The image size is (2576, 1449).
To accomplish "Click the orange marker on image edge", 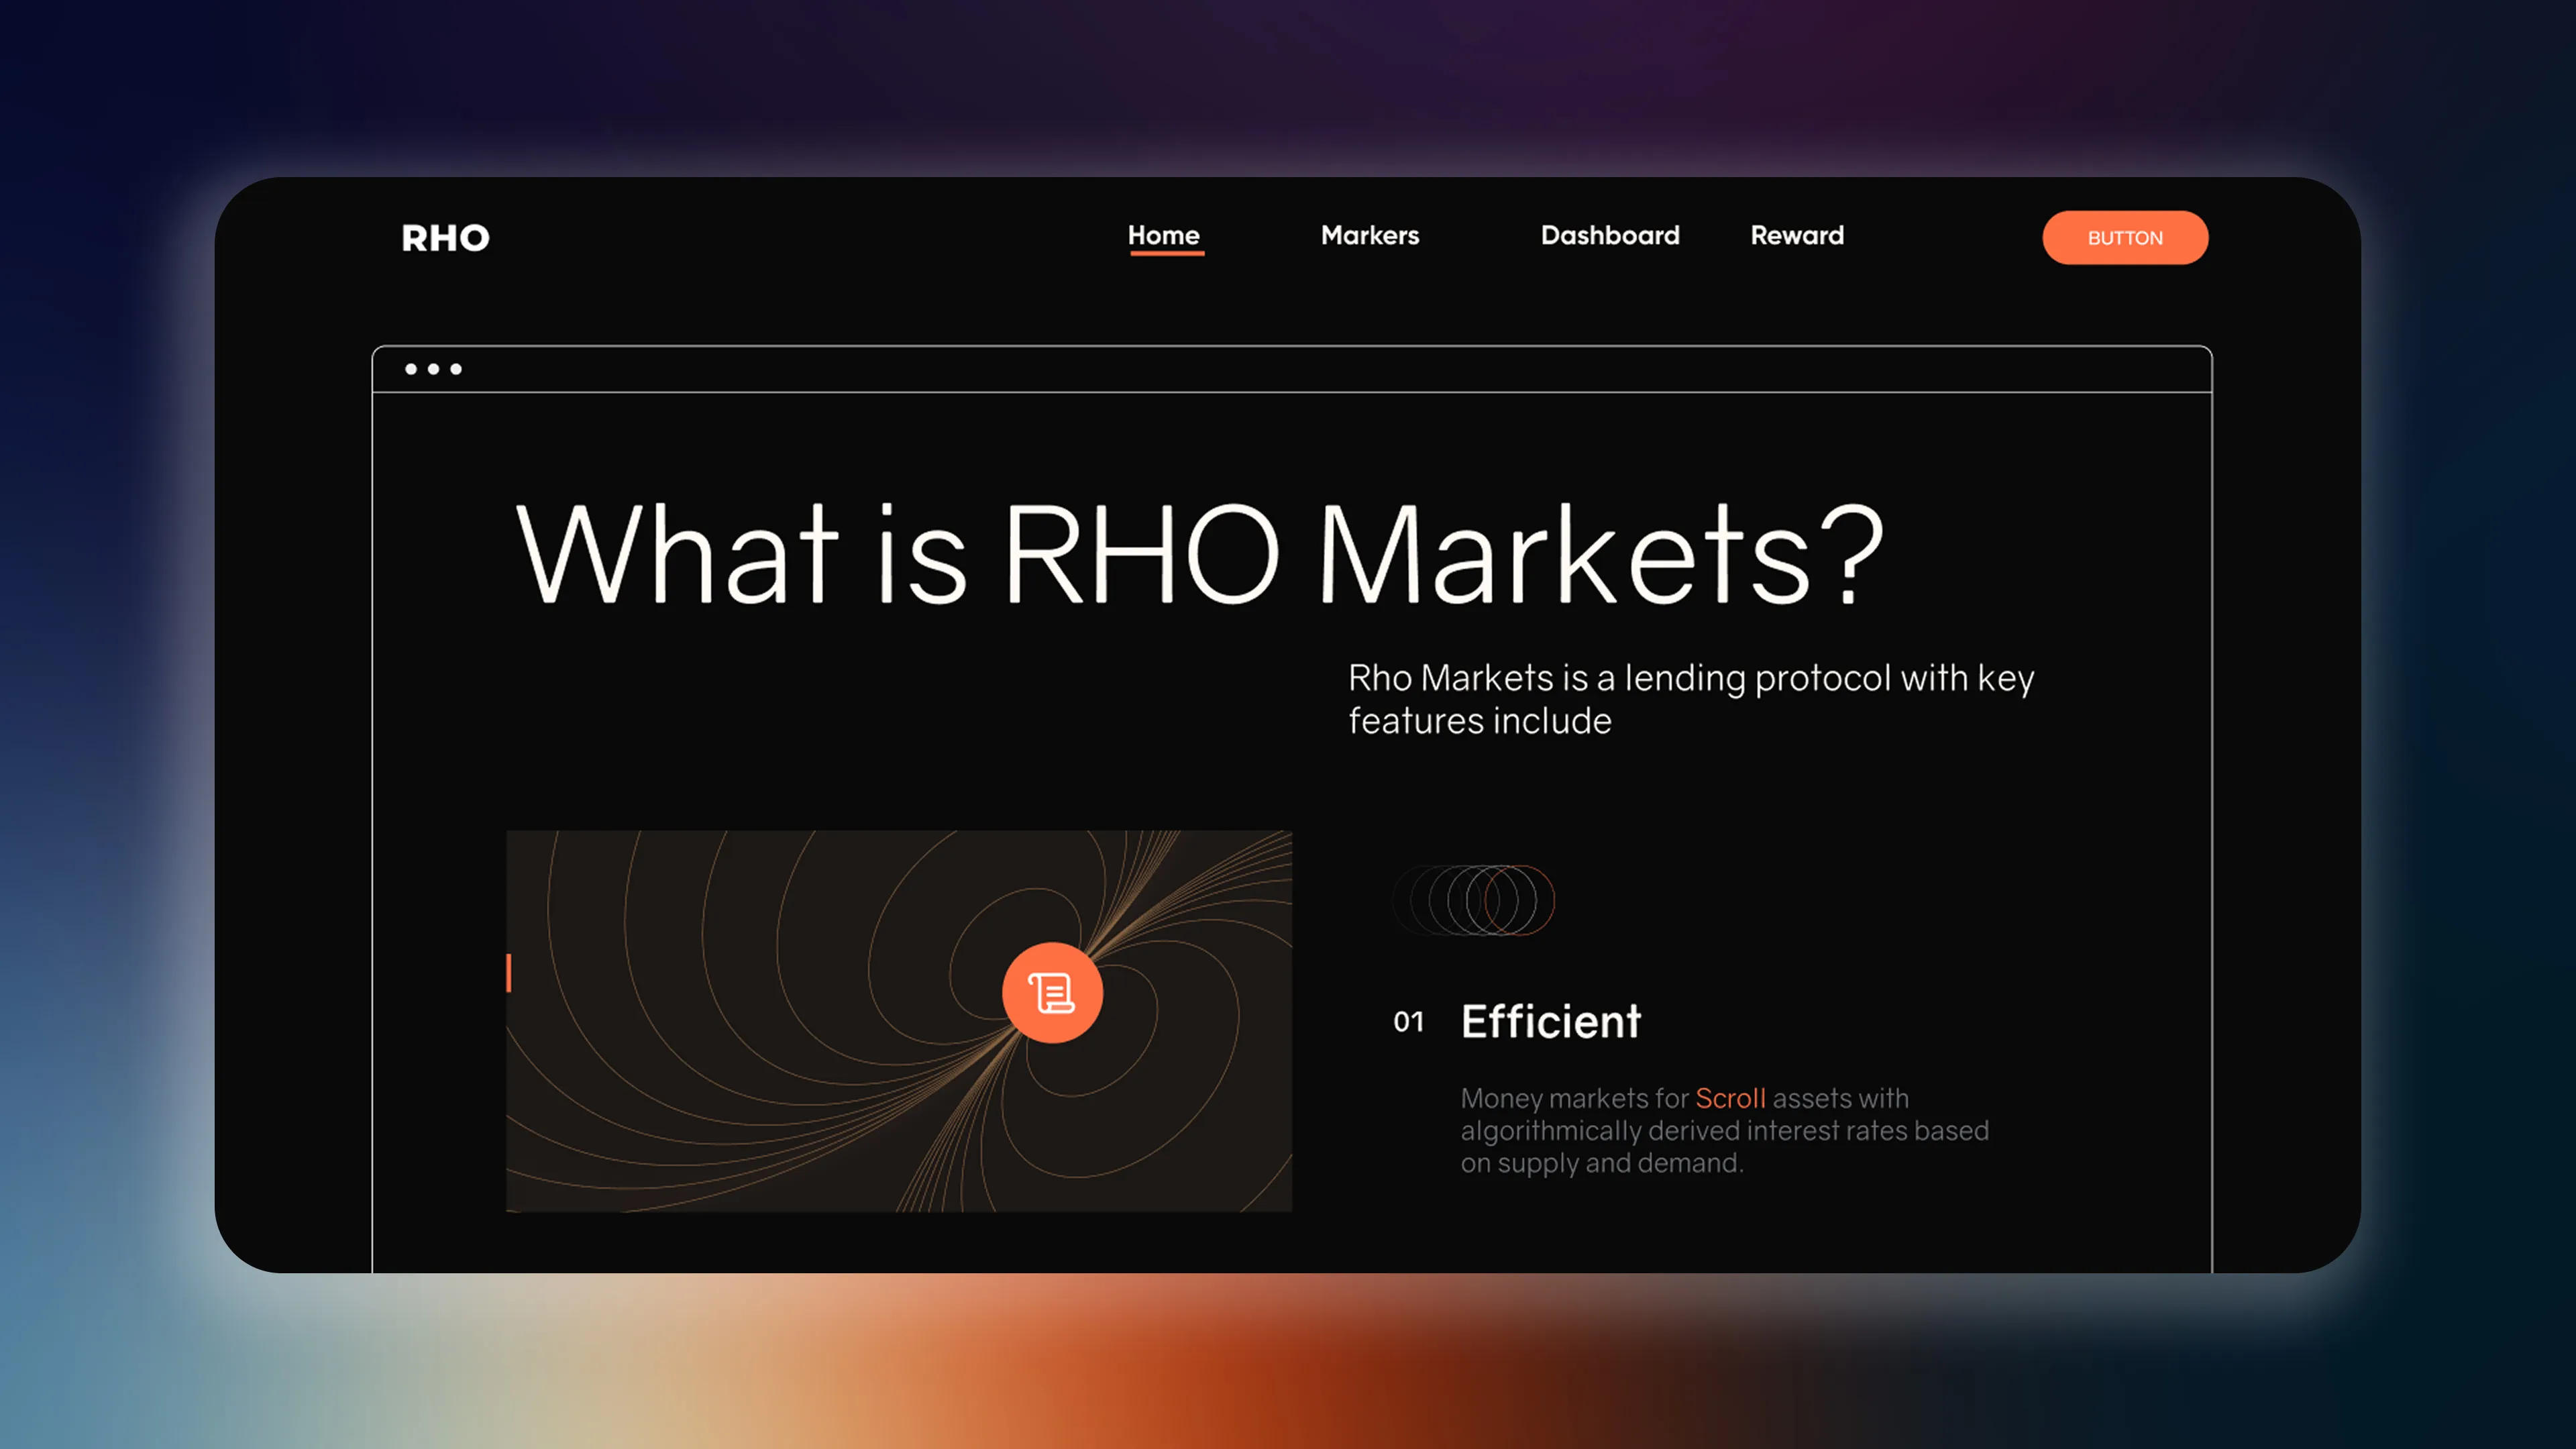I will click(509, 973).
